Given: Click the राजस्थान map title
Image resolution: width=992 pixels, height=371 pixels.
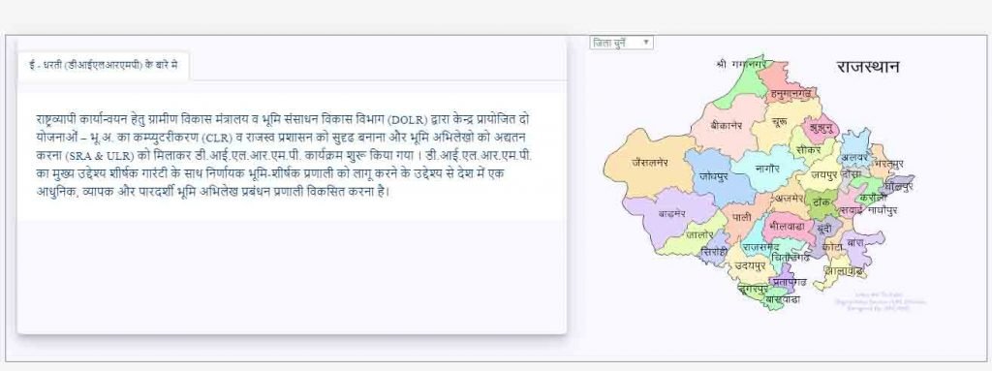Looking at the screenshot, I should pos(867,67).
